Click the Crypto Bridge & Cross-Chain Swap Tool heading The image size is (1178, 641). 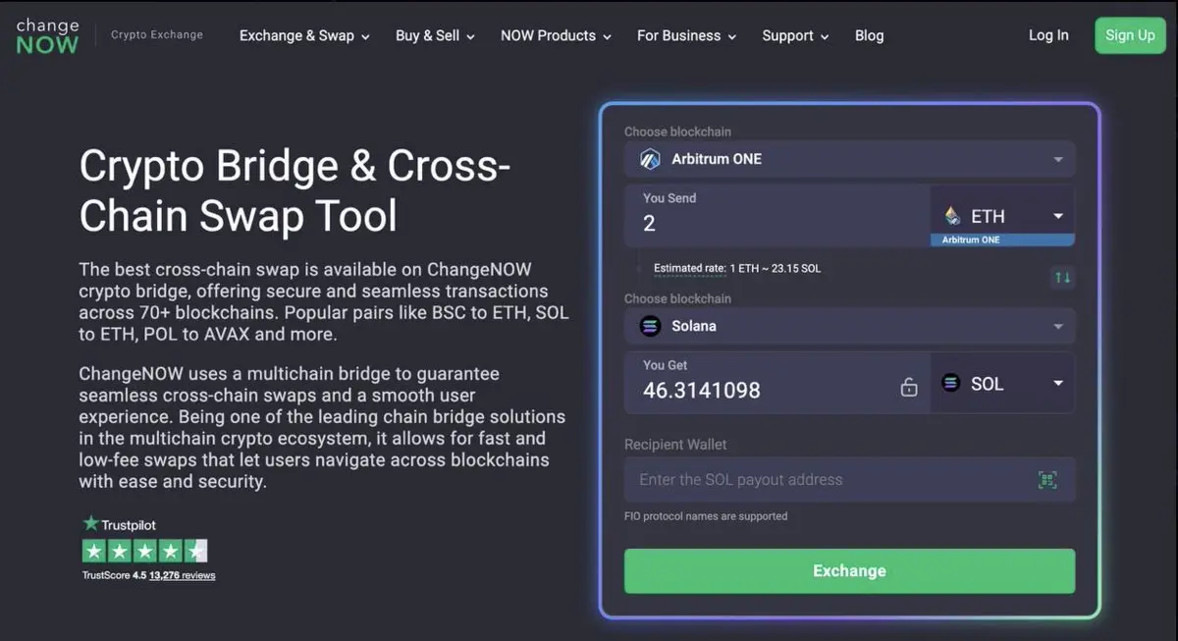click(x=294, y=190)
